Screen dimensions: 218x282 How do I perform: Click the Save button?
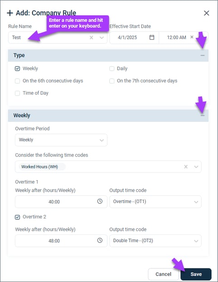tap(196, 274)
